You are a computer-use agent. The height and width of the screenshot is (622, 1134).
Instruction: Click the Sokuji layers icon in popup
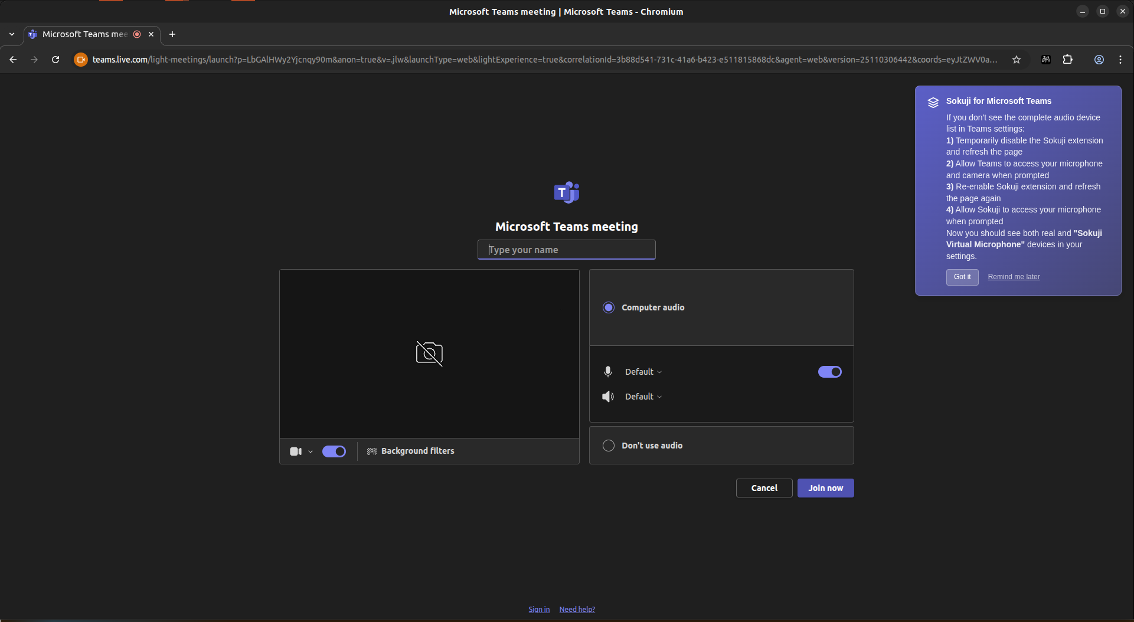point(933,102)
